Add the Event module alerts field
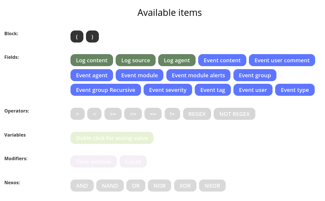 pyautogui.click(x=198, y=75)
